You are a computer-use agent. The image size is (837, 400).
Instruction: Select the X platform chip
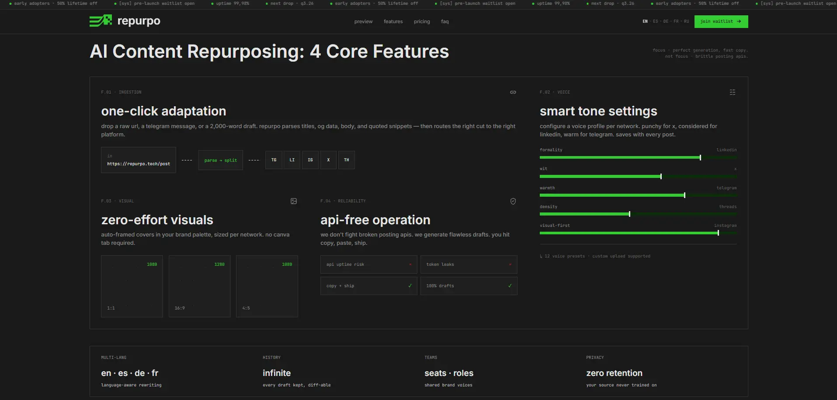point(328,160)
